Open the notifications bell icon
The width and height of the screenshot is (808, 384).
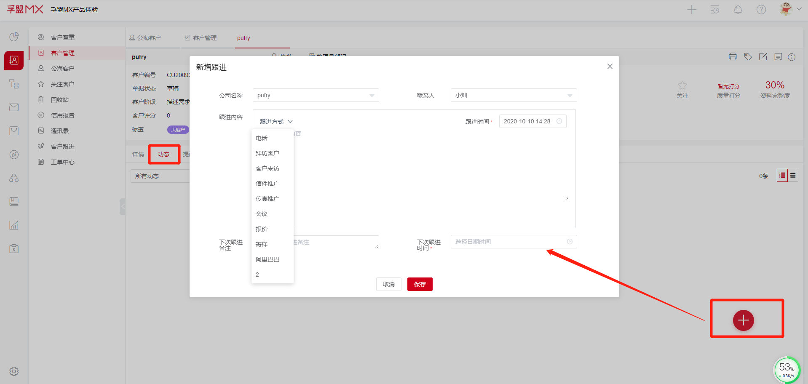(x=738, y=10)
